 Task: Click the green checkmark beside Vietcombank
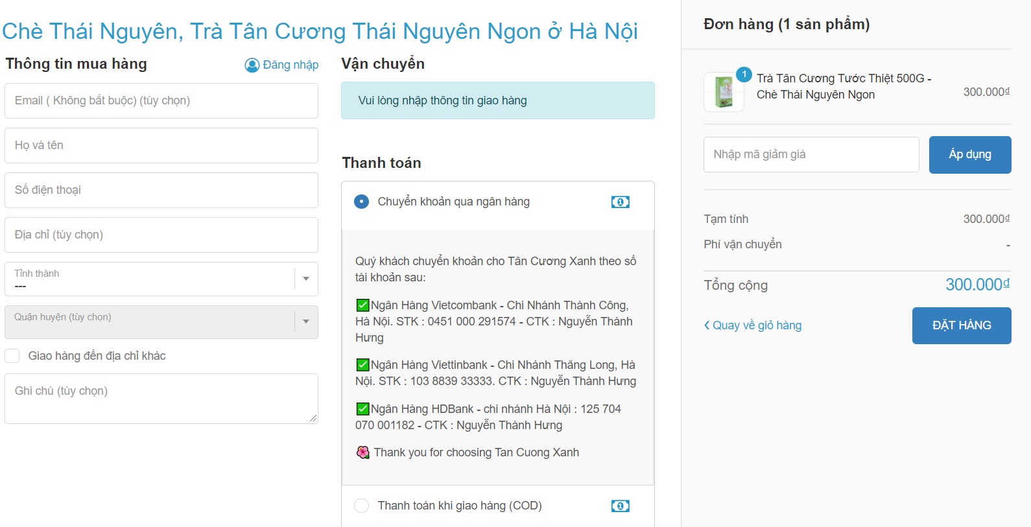(362, 305)
